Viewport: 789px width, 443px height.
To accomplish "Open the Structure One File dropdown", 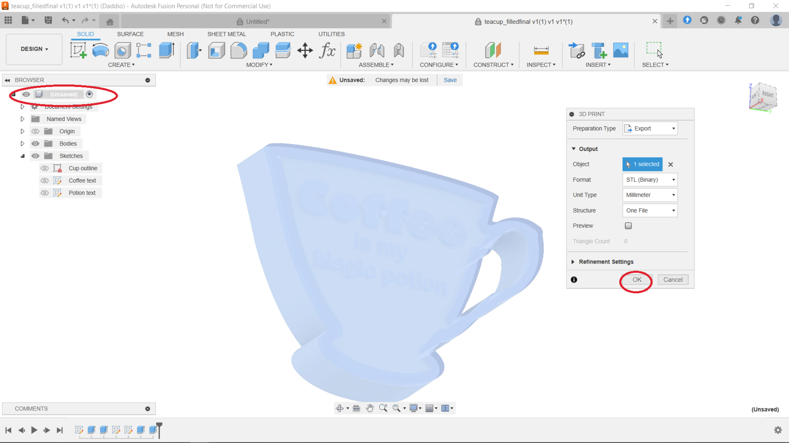I will (x=650, y=210).
